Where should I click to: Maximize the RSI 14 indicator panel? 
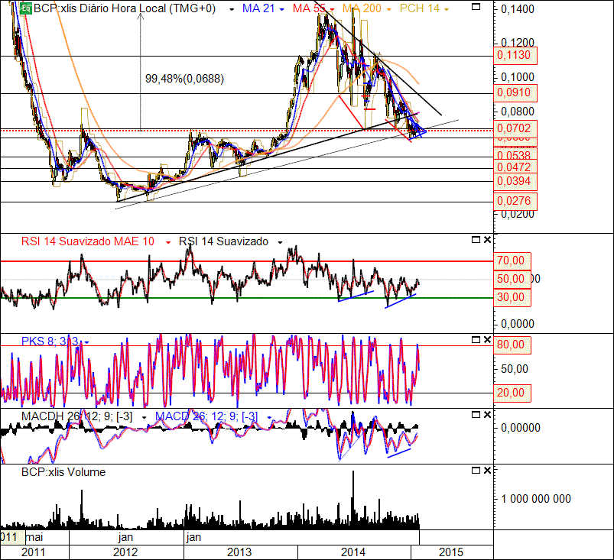[476, 241]
